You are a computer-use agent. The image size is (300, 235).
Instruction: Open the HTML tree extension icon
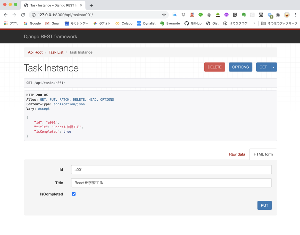(x=218, y=15)
